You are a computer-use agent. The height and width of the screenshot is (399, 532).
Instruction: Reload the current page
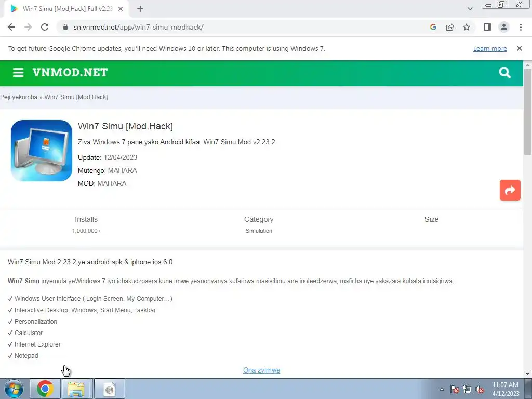45,27
